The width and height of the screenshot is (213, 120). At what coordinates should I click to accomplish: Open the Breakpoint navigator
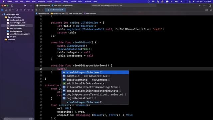[x=29, y=10]
